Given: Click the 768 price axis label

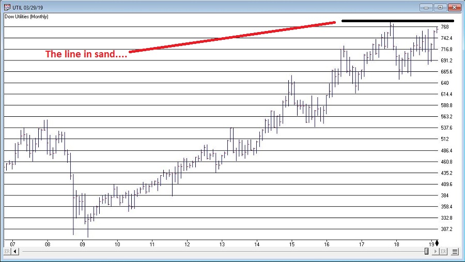Looking at the screenshot, I should (444, 27).
